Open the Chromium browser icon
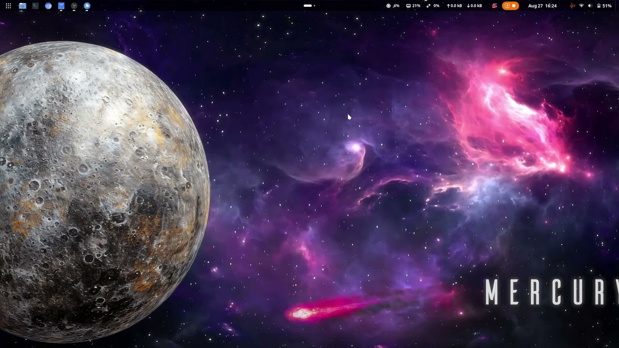 pyautogui.click(x=48, y=6)
